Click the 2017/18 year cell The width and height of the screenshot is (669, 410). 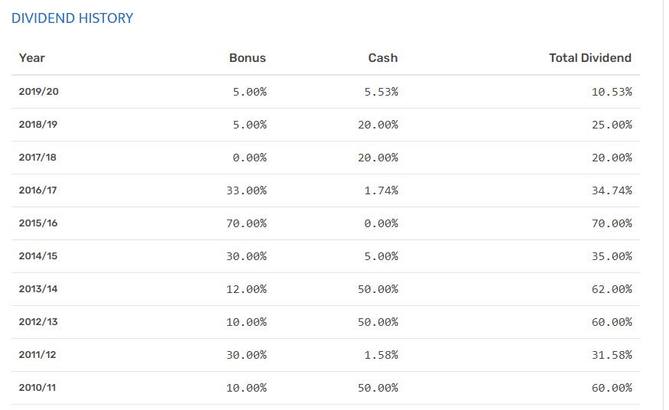[x=38, y=158]
